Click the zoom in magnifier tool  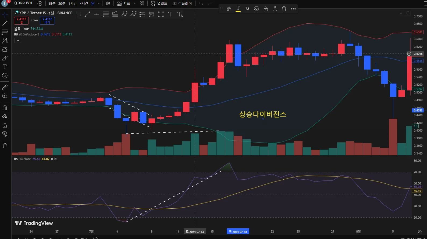click(x=5, y=96)
